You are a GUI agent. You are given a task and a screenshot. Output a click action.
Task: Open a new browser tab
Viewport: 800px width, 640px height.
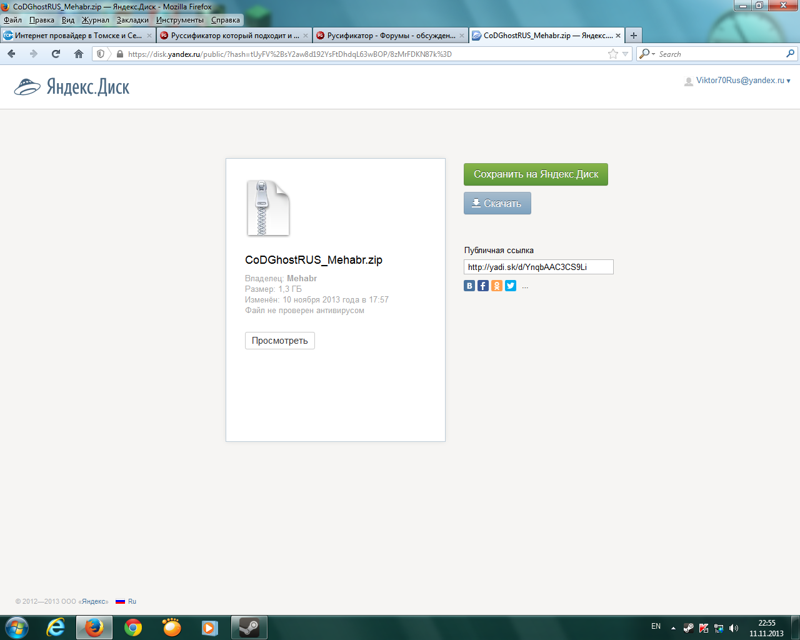click(x=634, y=36)
